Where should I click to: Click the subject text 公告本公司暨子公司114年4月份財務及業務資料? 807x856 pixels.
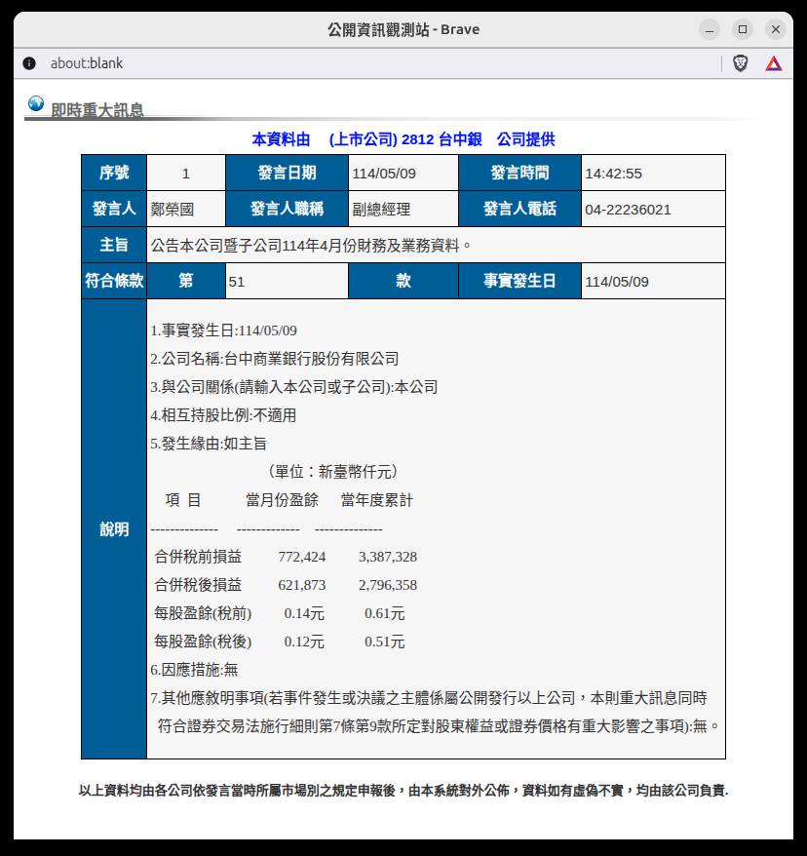pyautogui.click(x=311, y=246)
